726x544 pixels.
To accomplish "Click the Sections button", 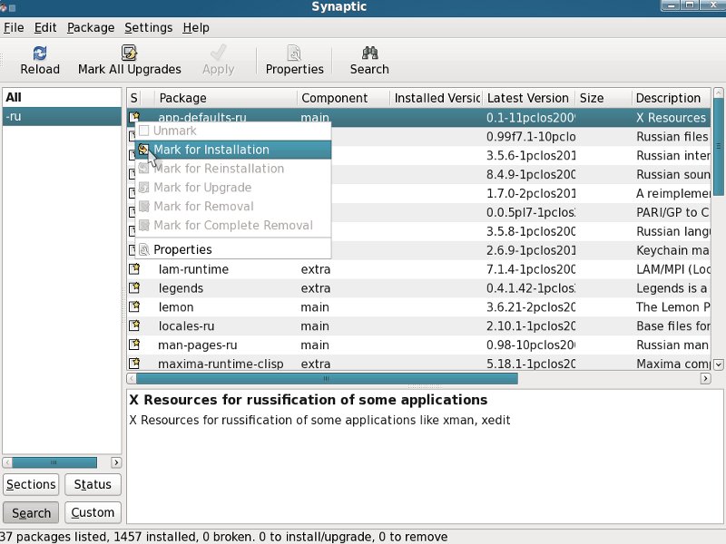I will pos(32,485).
